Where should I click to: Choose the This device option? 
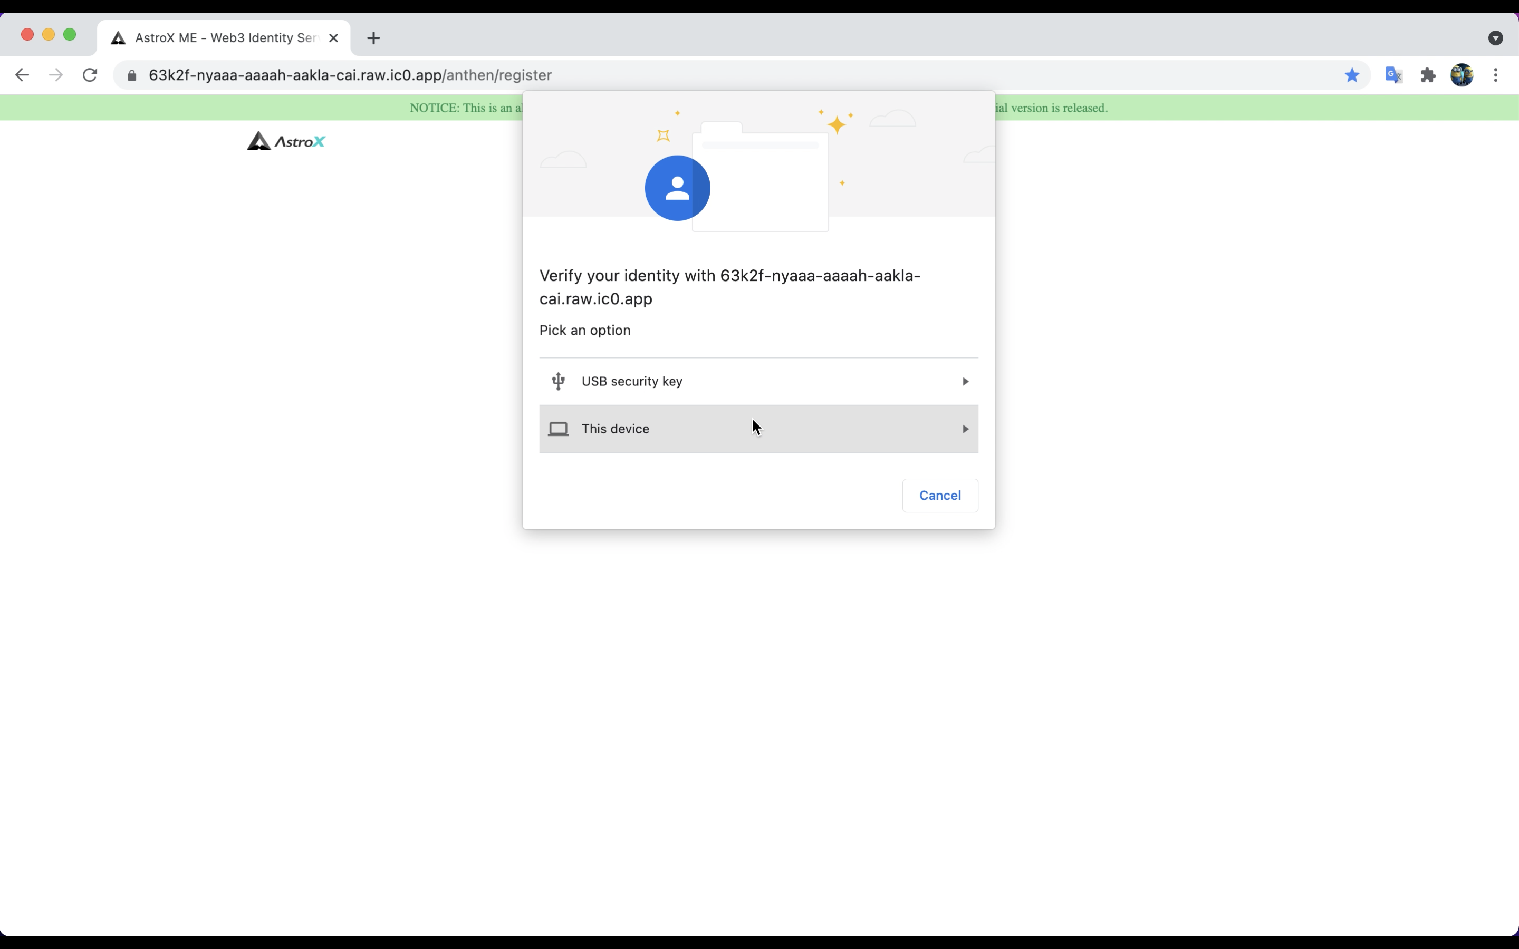coord(759,429)
